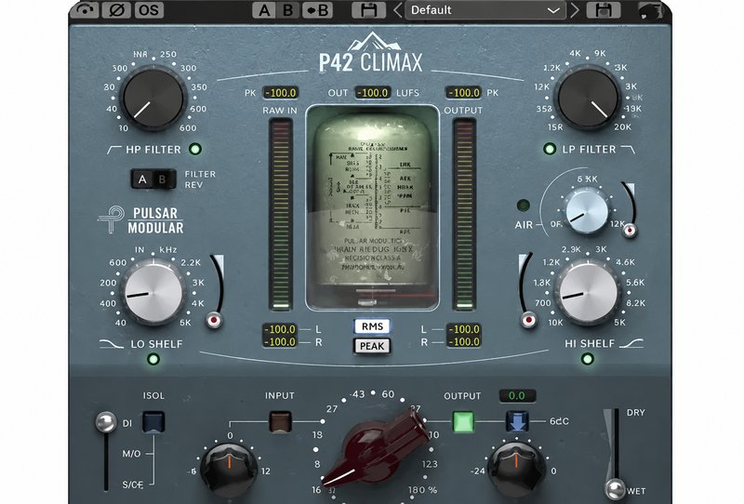Click the HI SHELF curve icon

point(631,343)
